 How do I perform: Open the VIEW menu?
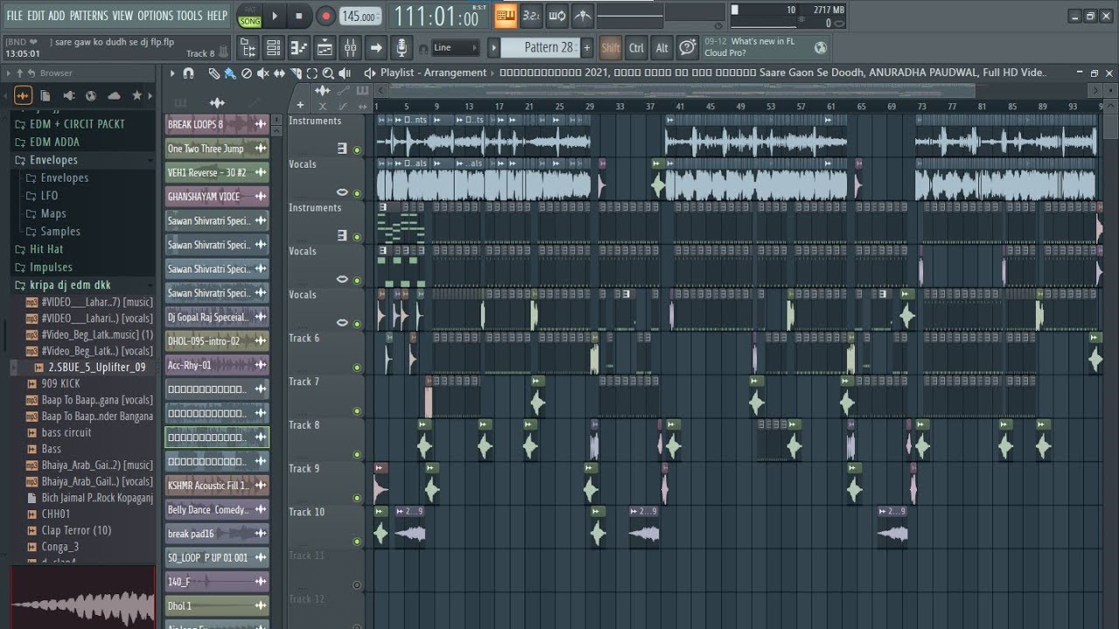tap(122, 16)
